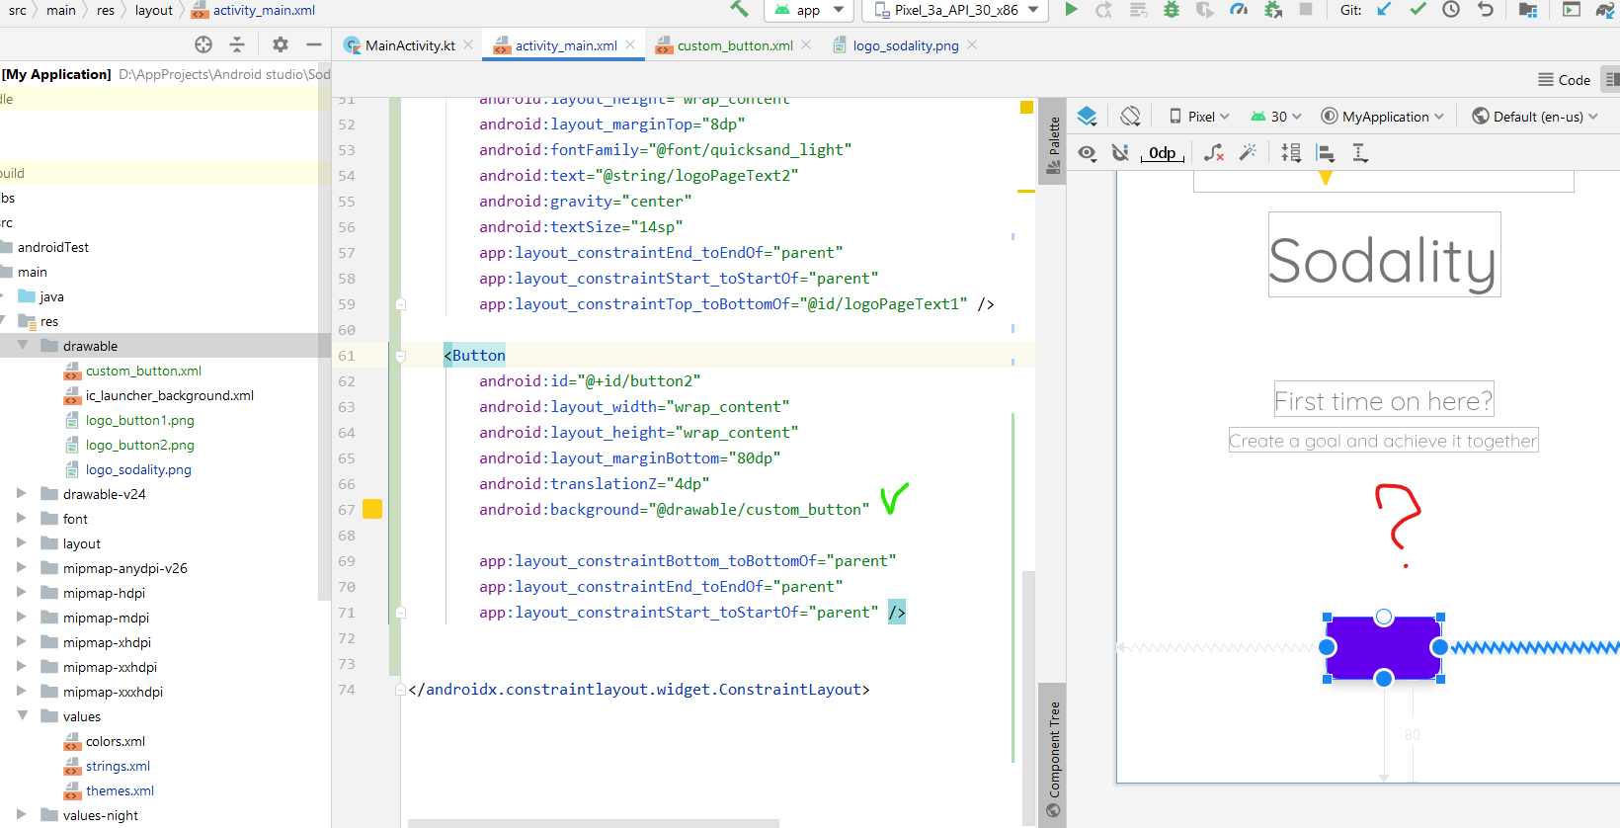Open the design surface layers selector
Viewport: 1620px width, 828px height.
tap(1088, 116)
